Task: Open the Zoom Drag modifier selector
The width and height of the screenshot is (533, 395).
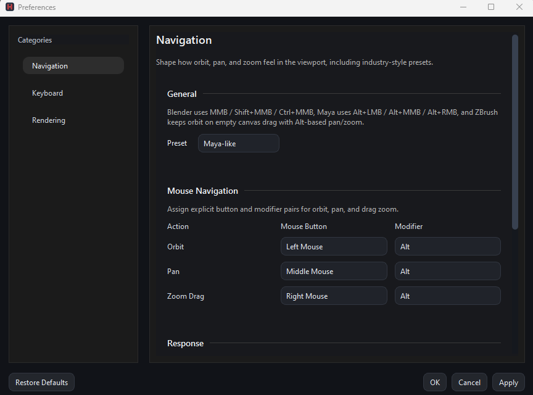Action: point(448,296)
